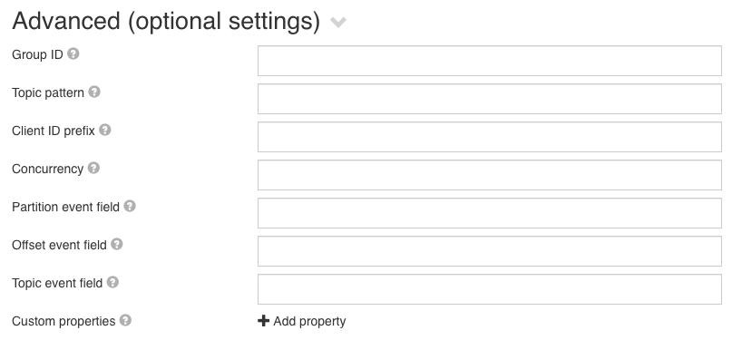Click the Offset event field help icon
Viewport: 742px width, 340px height.
coord(117,244)
